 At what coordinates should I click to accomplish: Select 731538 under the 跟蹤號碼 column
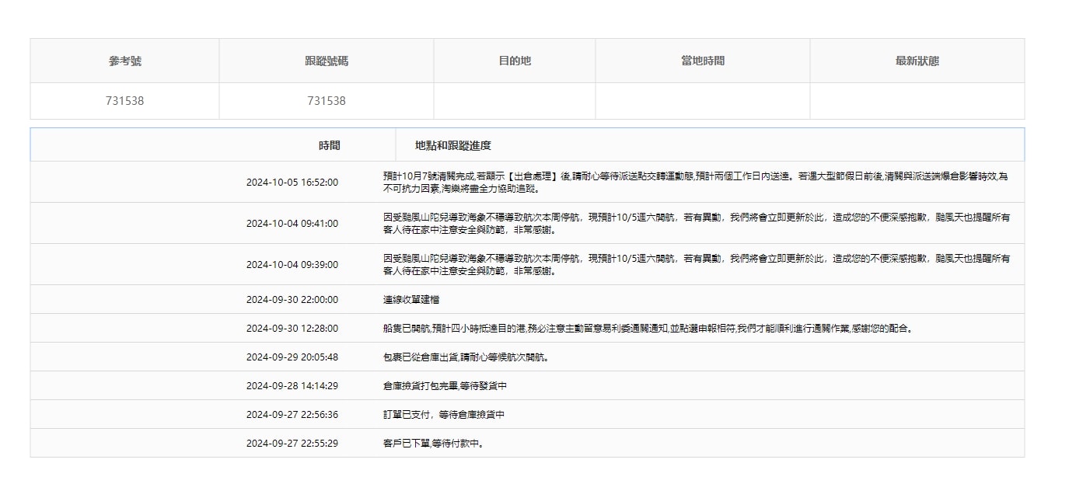click(327, 101)
